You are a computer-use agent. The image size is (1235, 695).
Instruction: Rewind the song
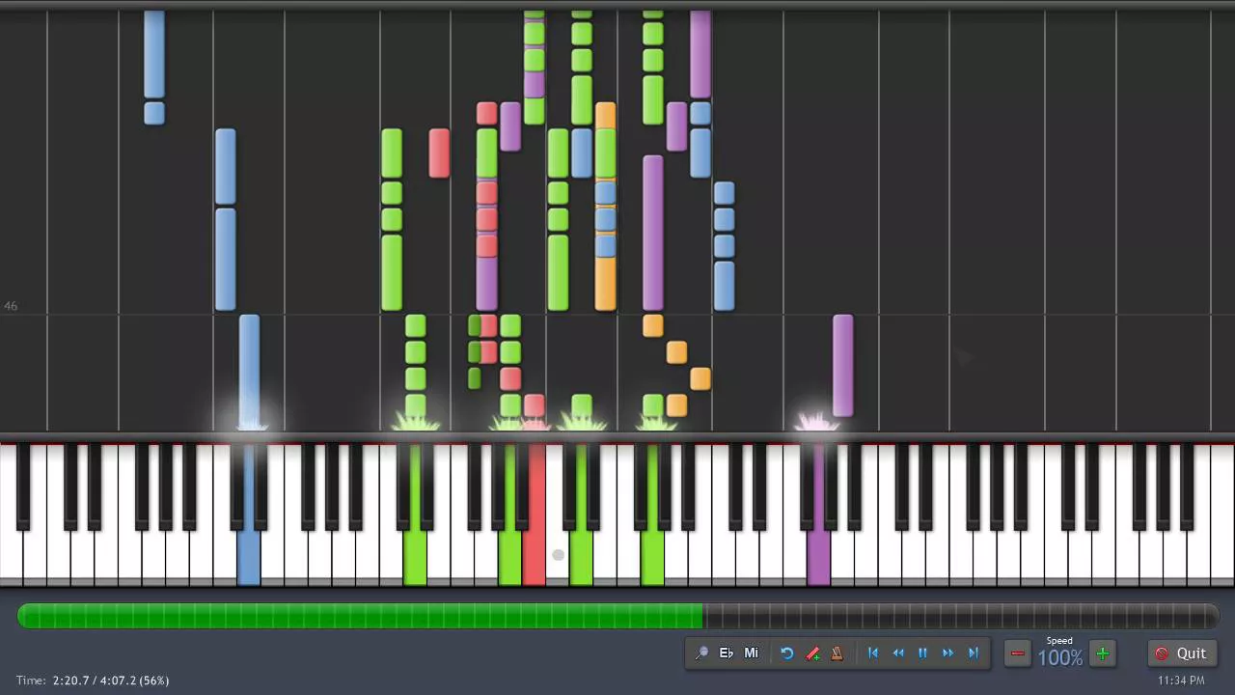point(898,653)
